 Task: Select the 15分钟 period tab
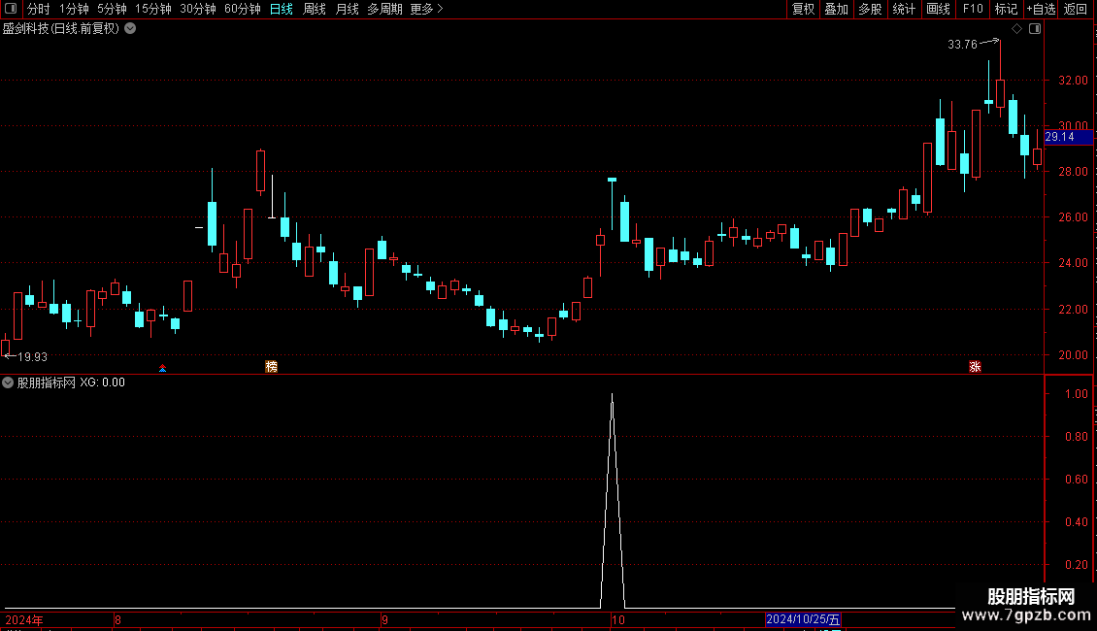(x=153, y=9)
